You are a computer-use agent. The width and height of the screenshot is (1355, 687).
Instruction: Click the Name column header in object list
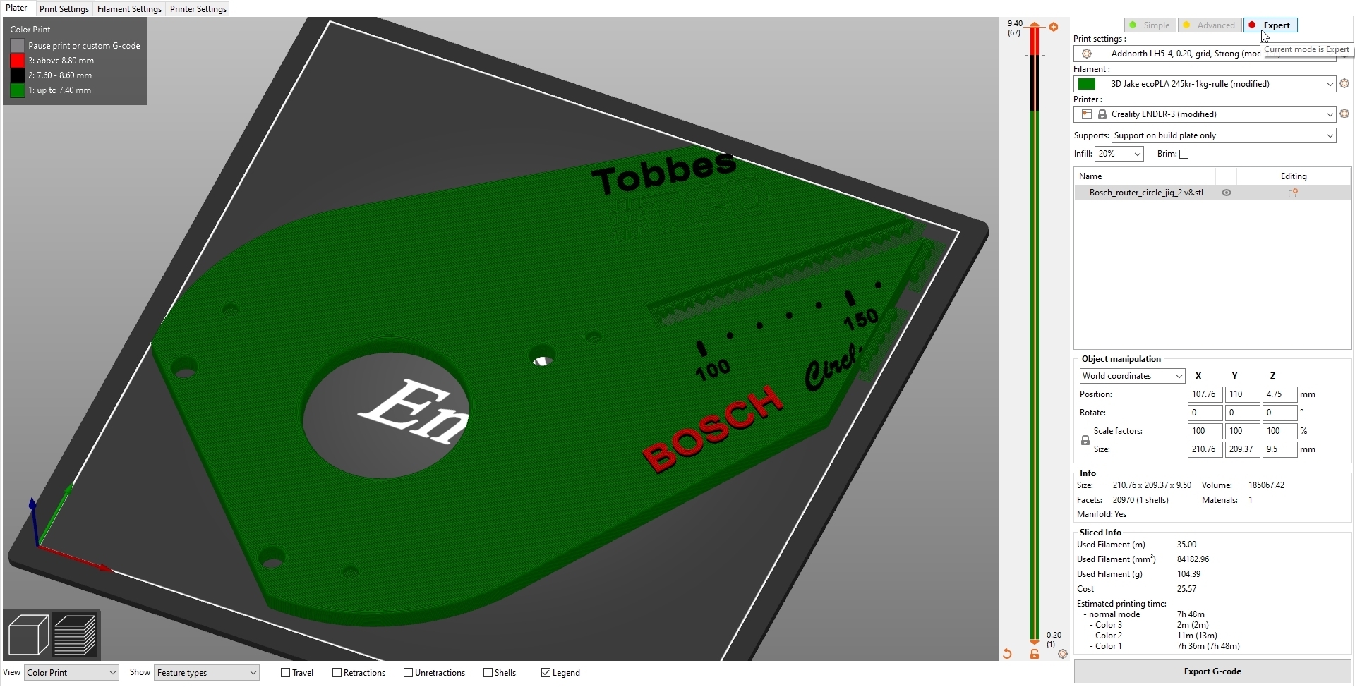click(1145, 176)
